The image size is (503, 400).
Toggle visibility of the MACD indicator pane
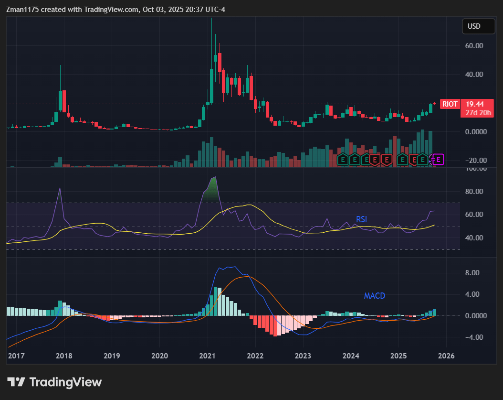click(x=375, y=296)
